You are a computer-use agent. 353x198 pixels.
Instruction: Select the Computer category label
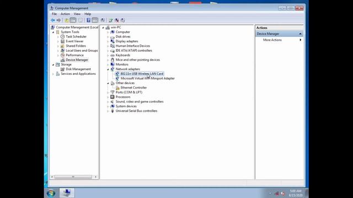click(122, 32)
